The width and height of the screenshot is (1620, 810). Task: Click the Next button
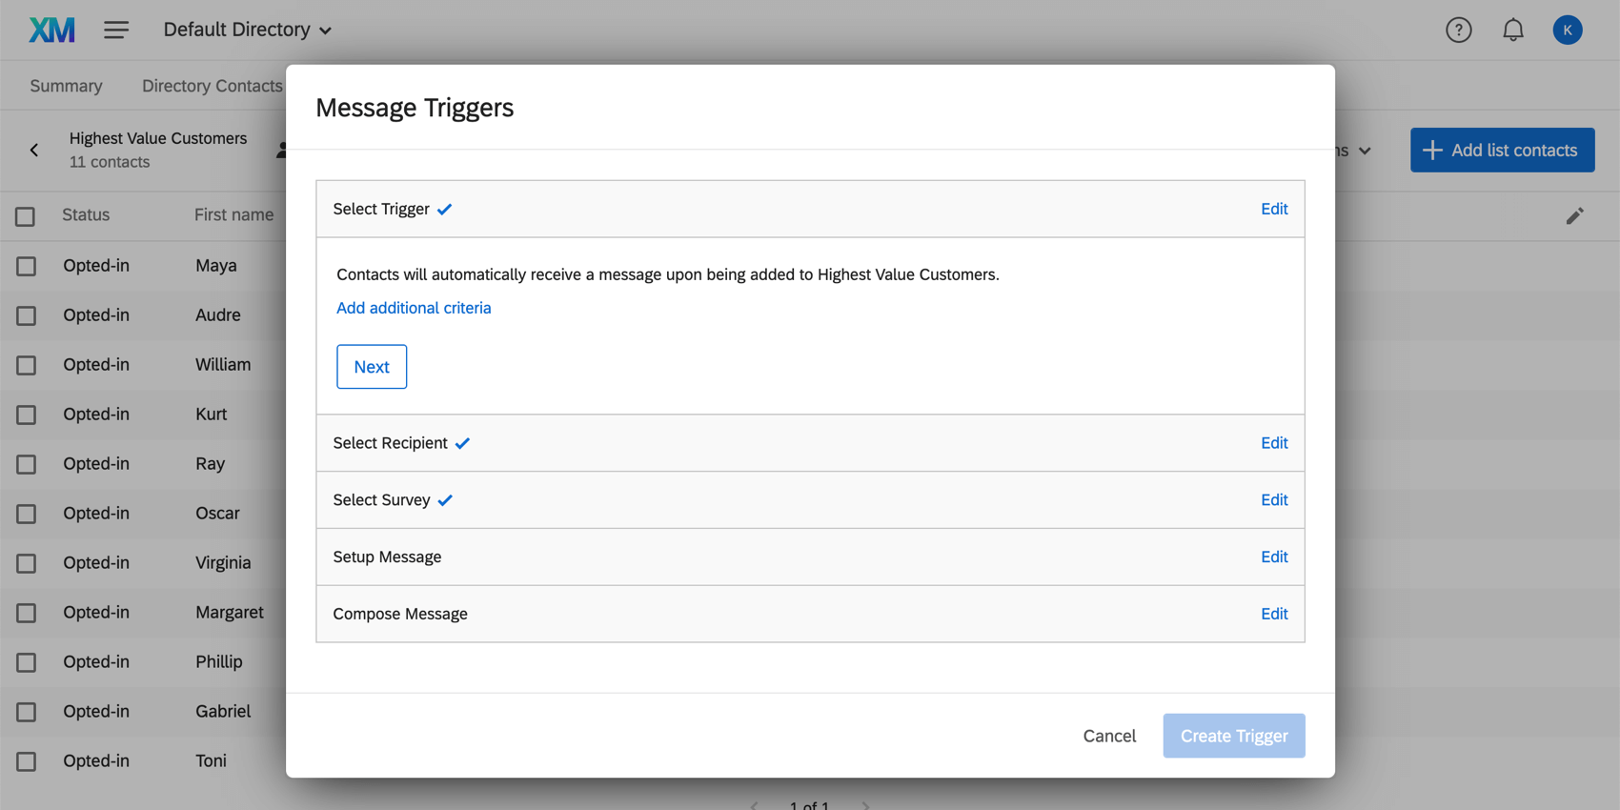pyautogui.click(x=371, y=367)
